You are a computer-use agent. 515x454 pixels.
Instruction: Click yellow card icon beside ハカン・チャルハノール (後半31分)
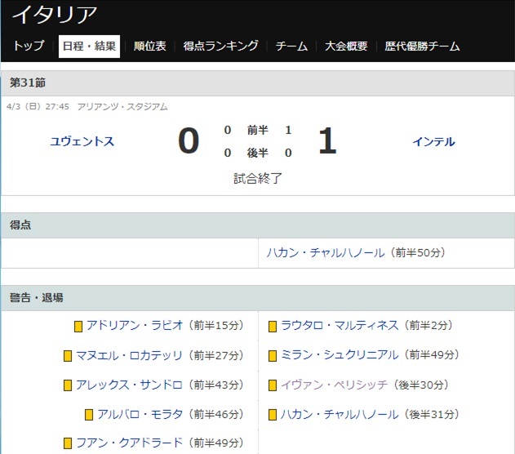pyautogui.click(x=273, y=415)
